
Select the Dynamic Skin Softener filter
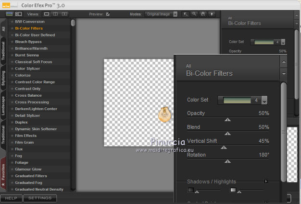pos(36,129)
